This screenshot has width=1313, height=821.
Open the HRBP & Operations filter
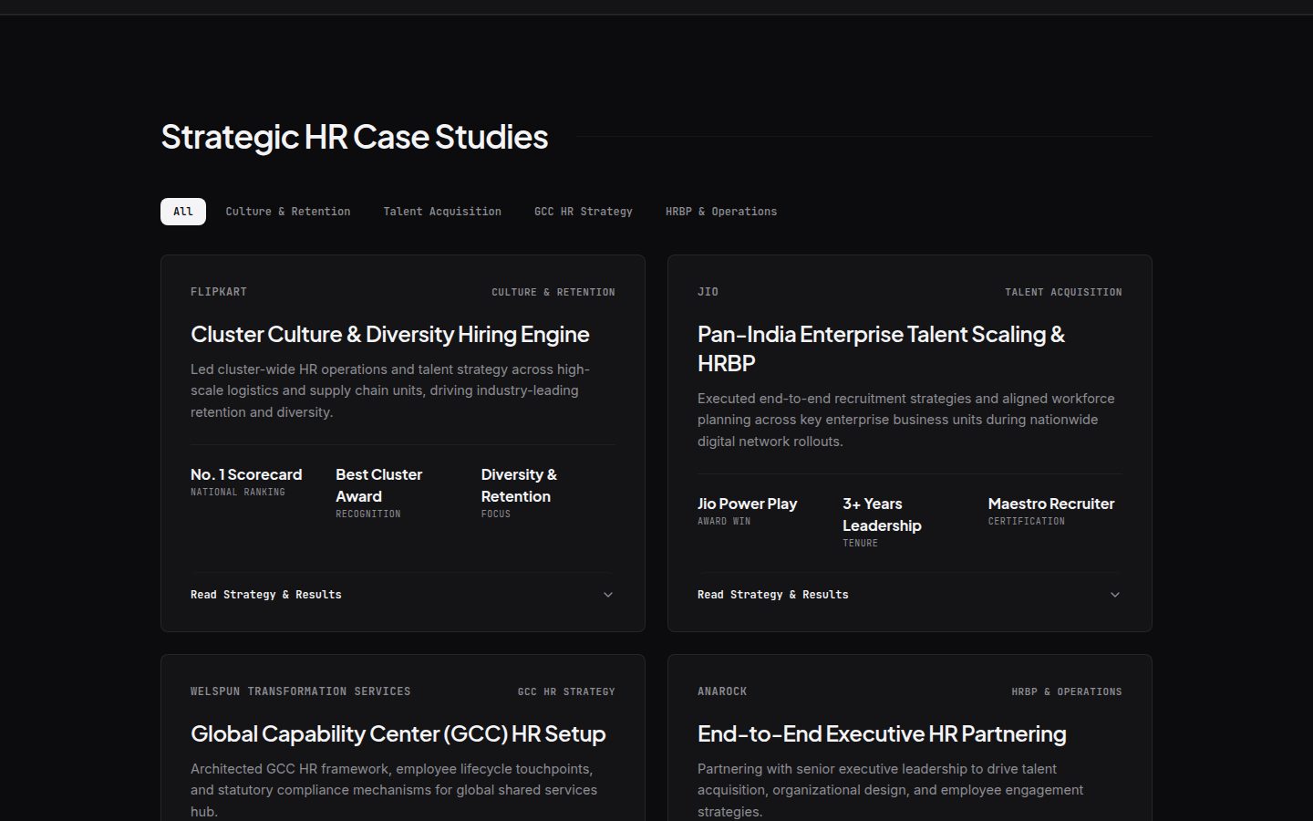(721, 212)
